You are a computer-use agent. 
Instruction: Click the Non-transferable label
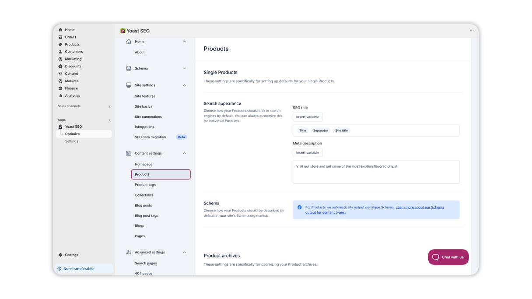coord(78,269)
